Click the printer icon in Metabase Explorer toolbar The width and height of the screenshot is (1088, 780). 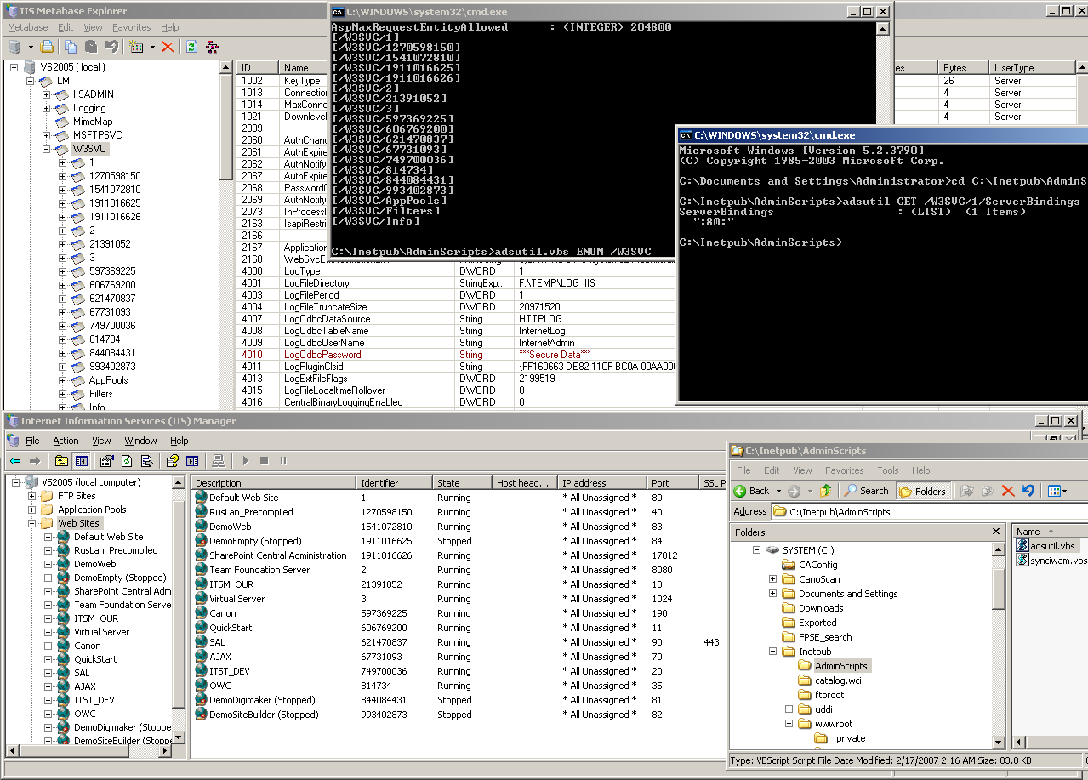click(47, 47)
